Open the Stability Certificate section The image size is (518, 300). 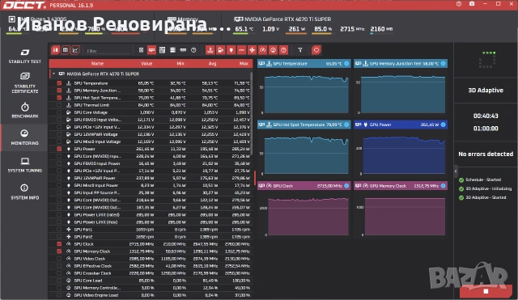[x=25, y=82]
